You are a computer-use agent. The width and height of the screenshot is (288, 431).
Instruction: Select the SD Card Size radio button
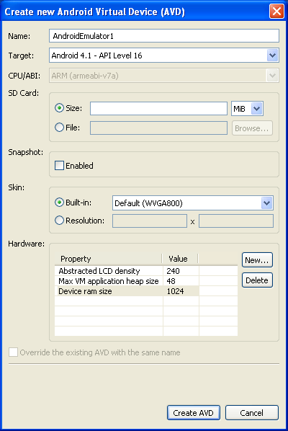(59, 108)
